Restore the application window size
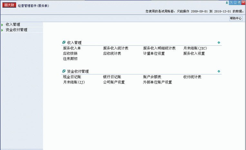The height and width of the screenshot is (150, 246). [239, 3]
